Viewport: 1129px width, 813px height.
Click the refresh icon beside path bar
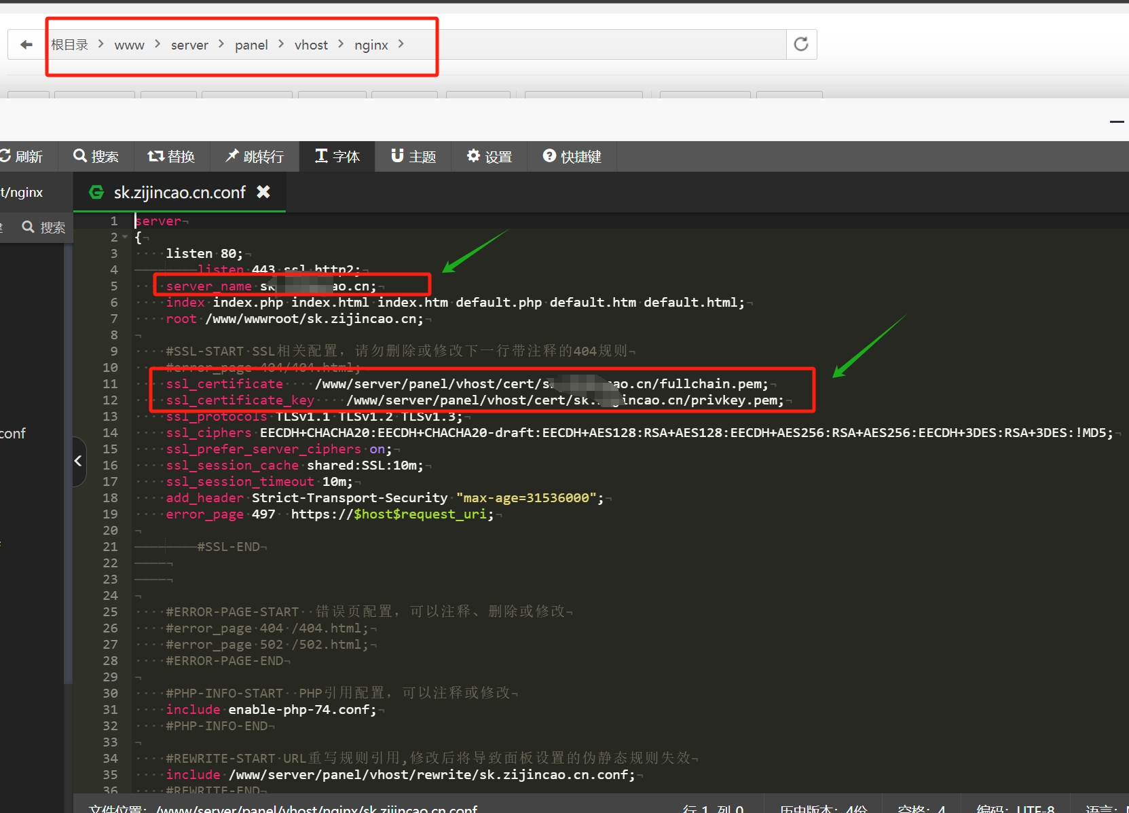pos(801,45)
